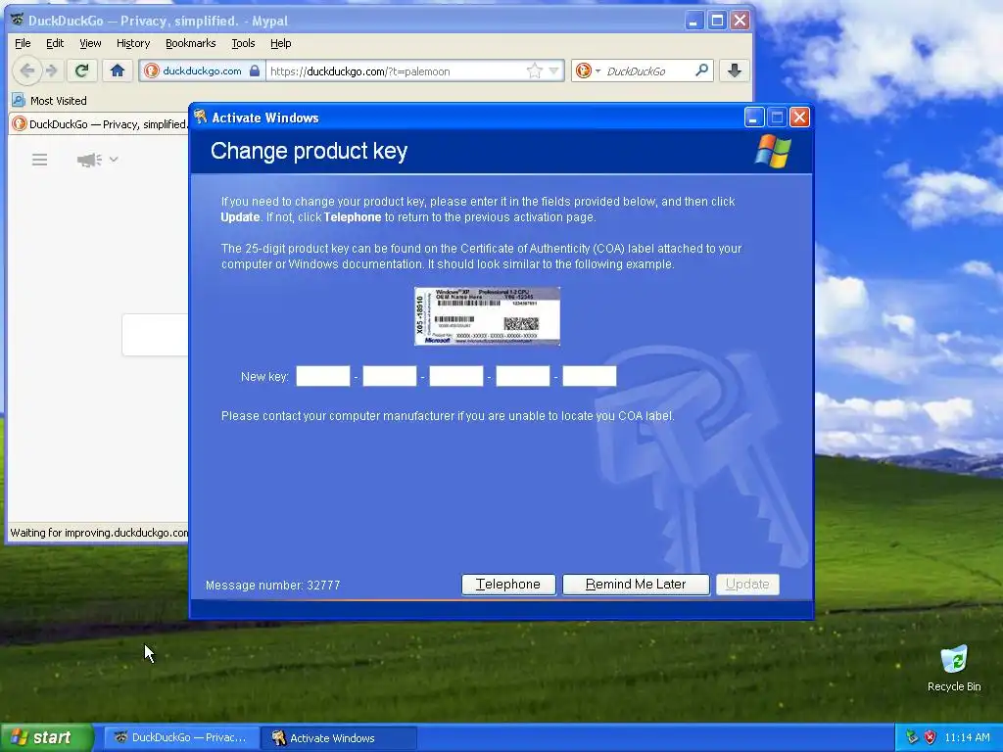1003x752 pixels.
Task: Open the Windows Start menu
Action: [45, 738]
